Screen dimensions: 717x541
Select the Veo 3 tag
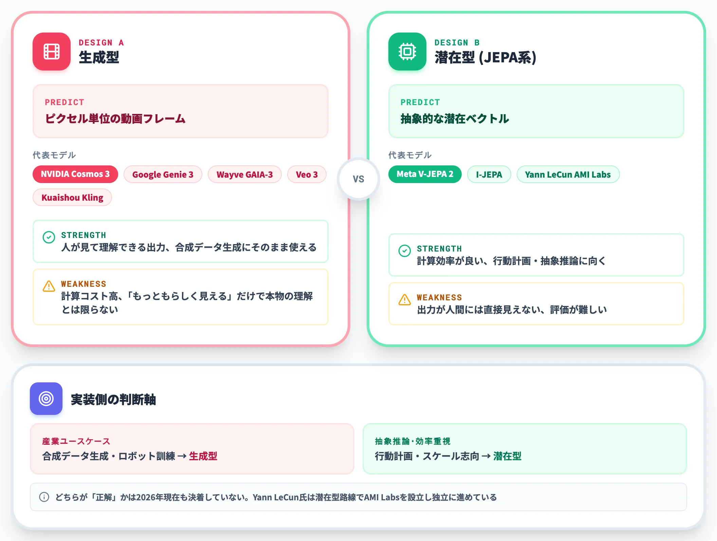point(307,174)
